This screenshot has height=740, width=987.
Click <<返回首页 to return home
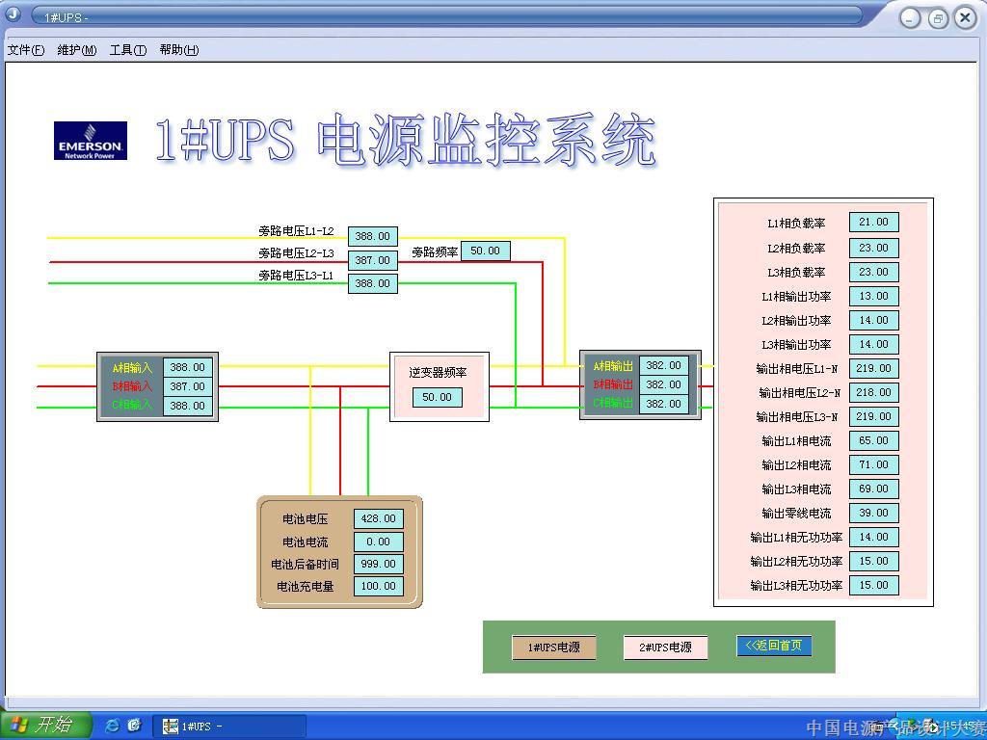774,646
